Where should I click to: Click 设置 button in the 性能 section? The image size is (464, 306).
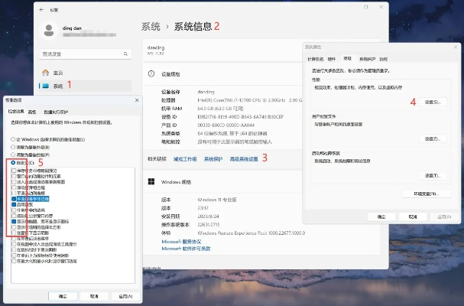433,102
